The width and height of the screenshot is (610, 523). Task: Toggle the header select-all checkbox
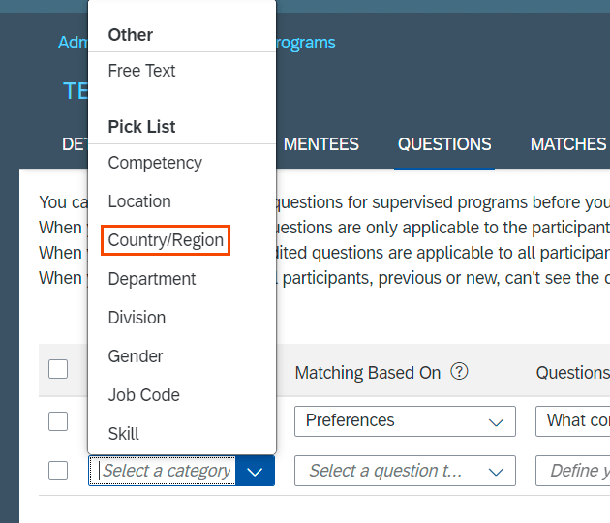(58, 369)
